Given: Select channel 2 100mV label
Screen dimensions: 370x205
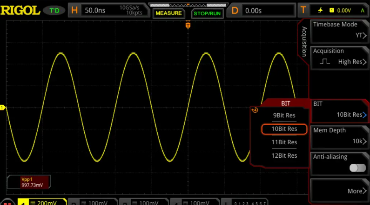Looking at the screenshot, I should point(98,203).
